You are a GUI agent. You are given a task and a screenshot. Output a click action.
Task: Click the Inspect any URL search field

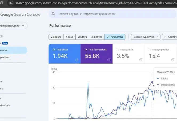coord(112,14)
